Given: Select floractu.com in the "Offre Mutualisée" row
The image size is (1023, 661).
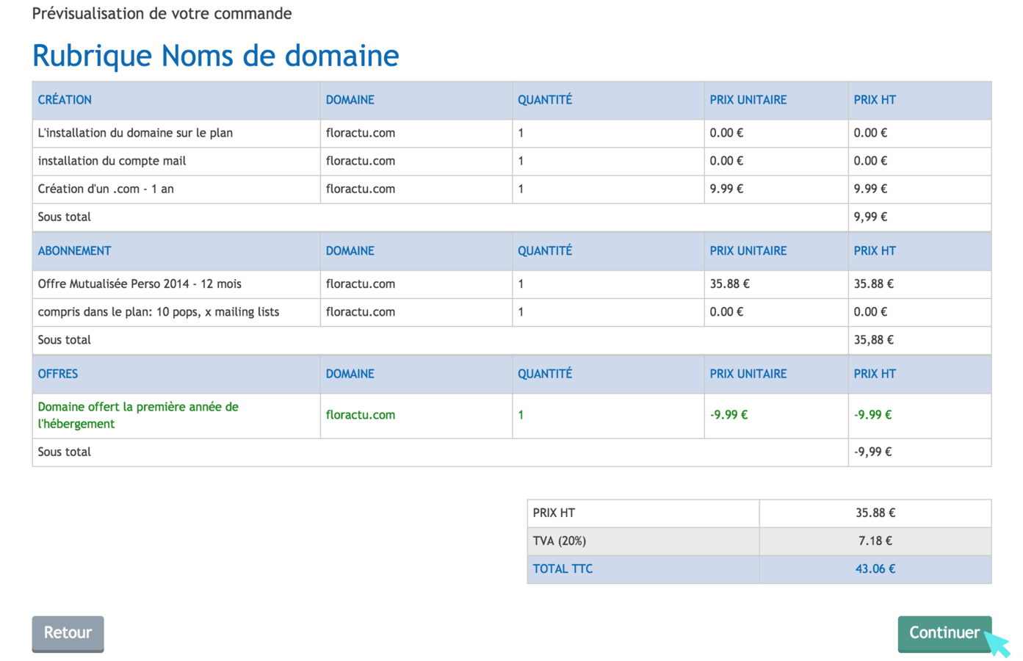Looking at the screenshot, I should [361, 283].
